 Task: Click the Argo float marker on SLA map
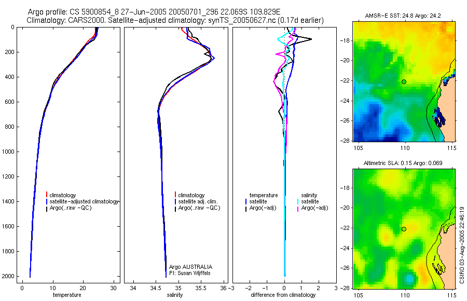[404, 229]
